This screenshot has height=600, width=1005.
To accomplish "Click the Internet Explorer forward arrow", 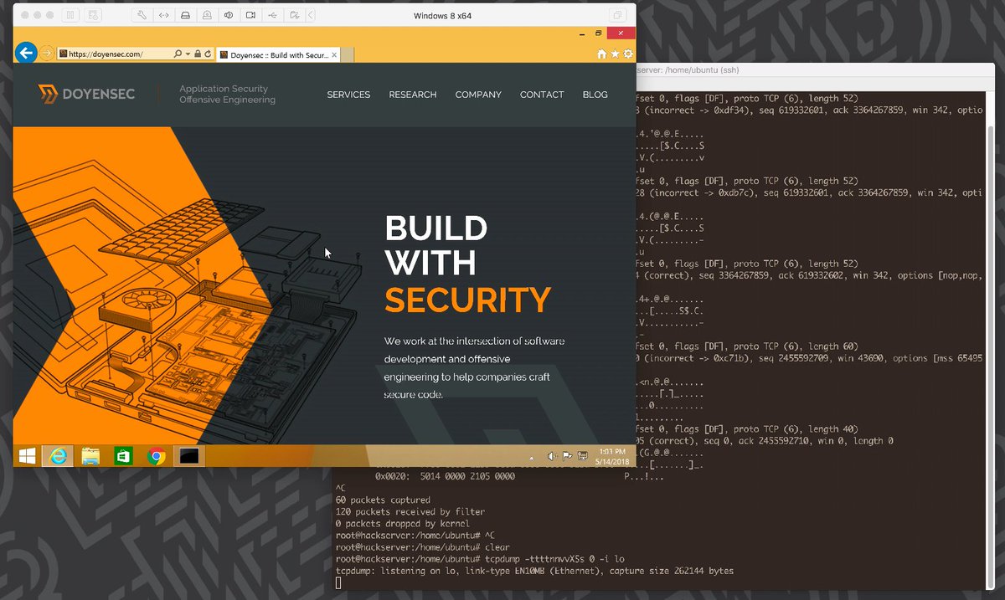I will [x=47, y=54].
